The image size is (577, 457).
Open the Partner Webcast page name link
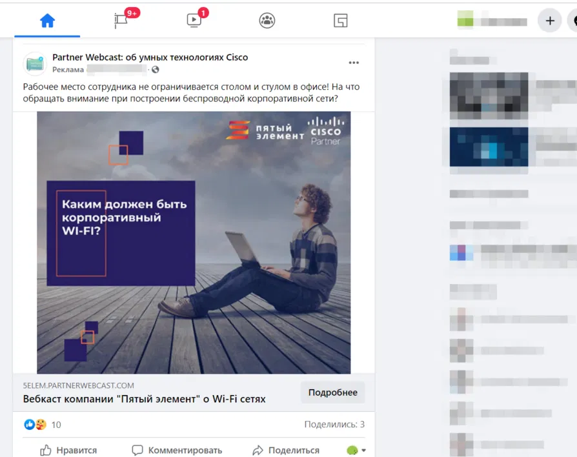(x=150, y=57)
